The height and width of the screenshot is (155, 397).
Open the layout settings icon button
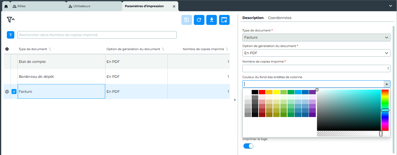tap(224, 20)
